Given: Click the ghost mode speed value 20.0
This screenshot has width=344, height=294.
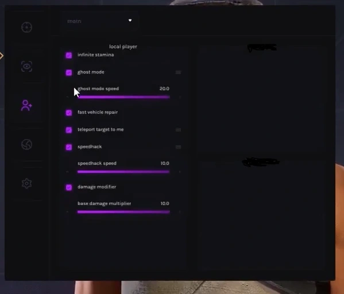Looking at the screenshot, I should (x=164, y=88).
